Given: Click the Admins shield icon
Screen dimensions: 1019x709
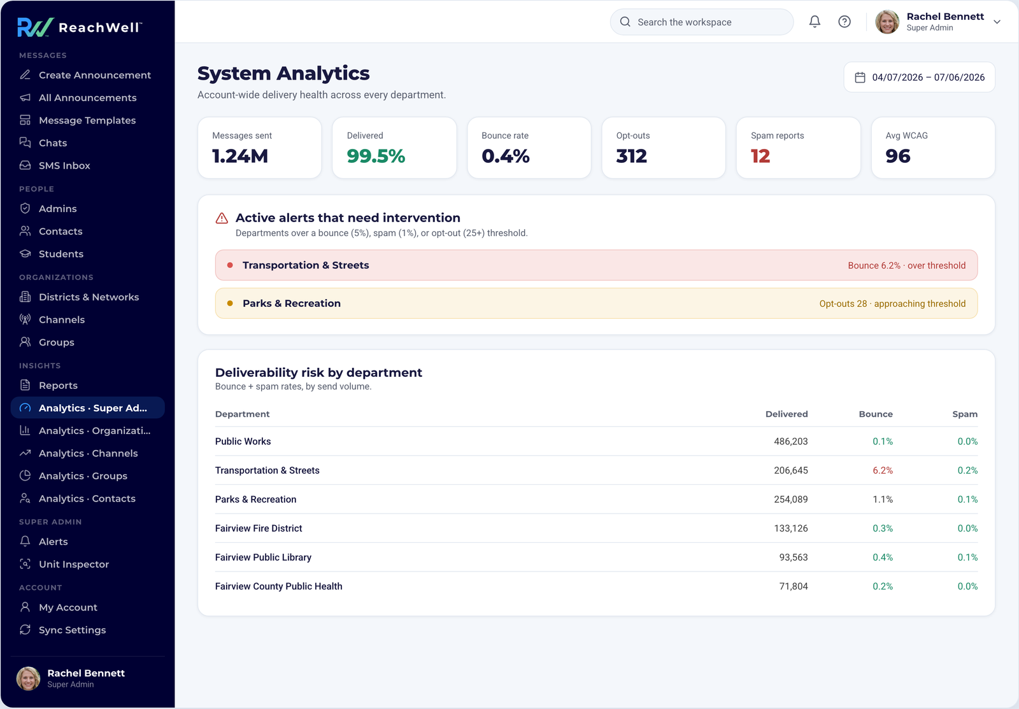Looking at the screenshot, I should [x=25, y=208].
